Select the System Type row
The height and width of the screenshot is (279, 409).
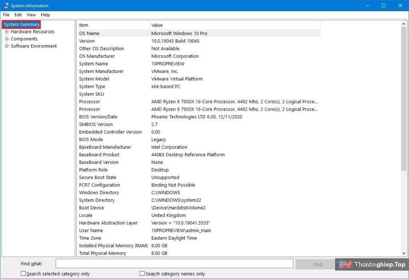[199, 86]
